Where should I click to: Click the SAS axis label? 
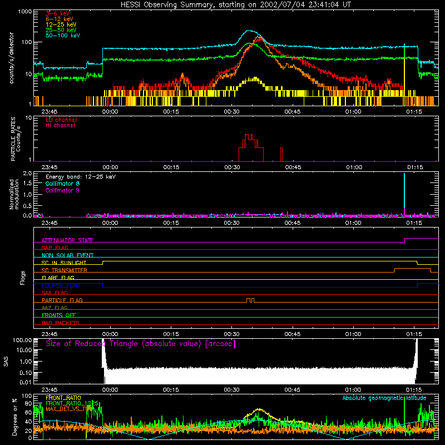tap(6, 362)
